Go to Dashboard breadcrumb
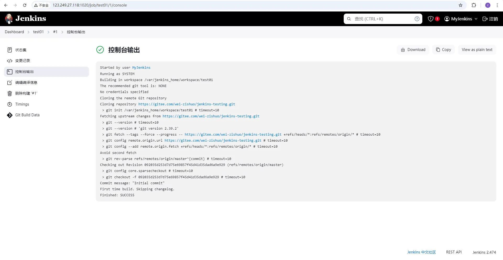The width and height of the screenshot is (503, 260). [14, 32]
